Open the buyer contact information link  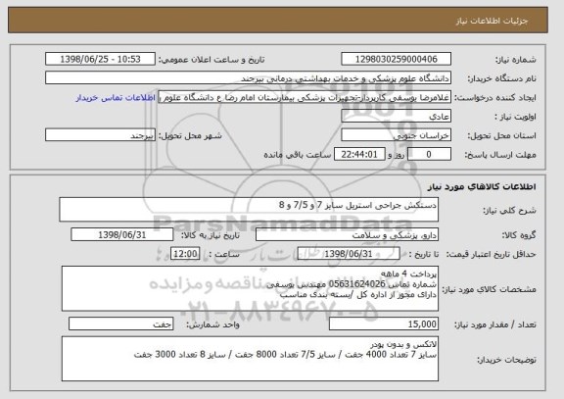(116, 98)
